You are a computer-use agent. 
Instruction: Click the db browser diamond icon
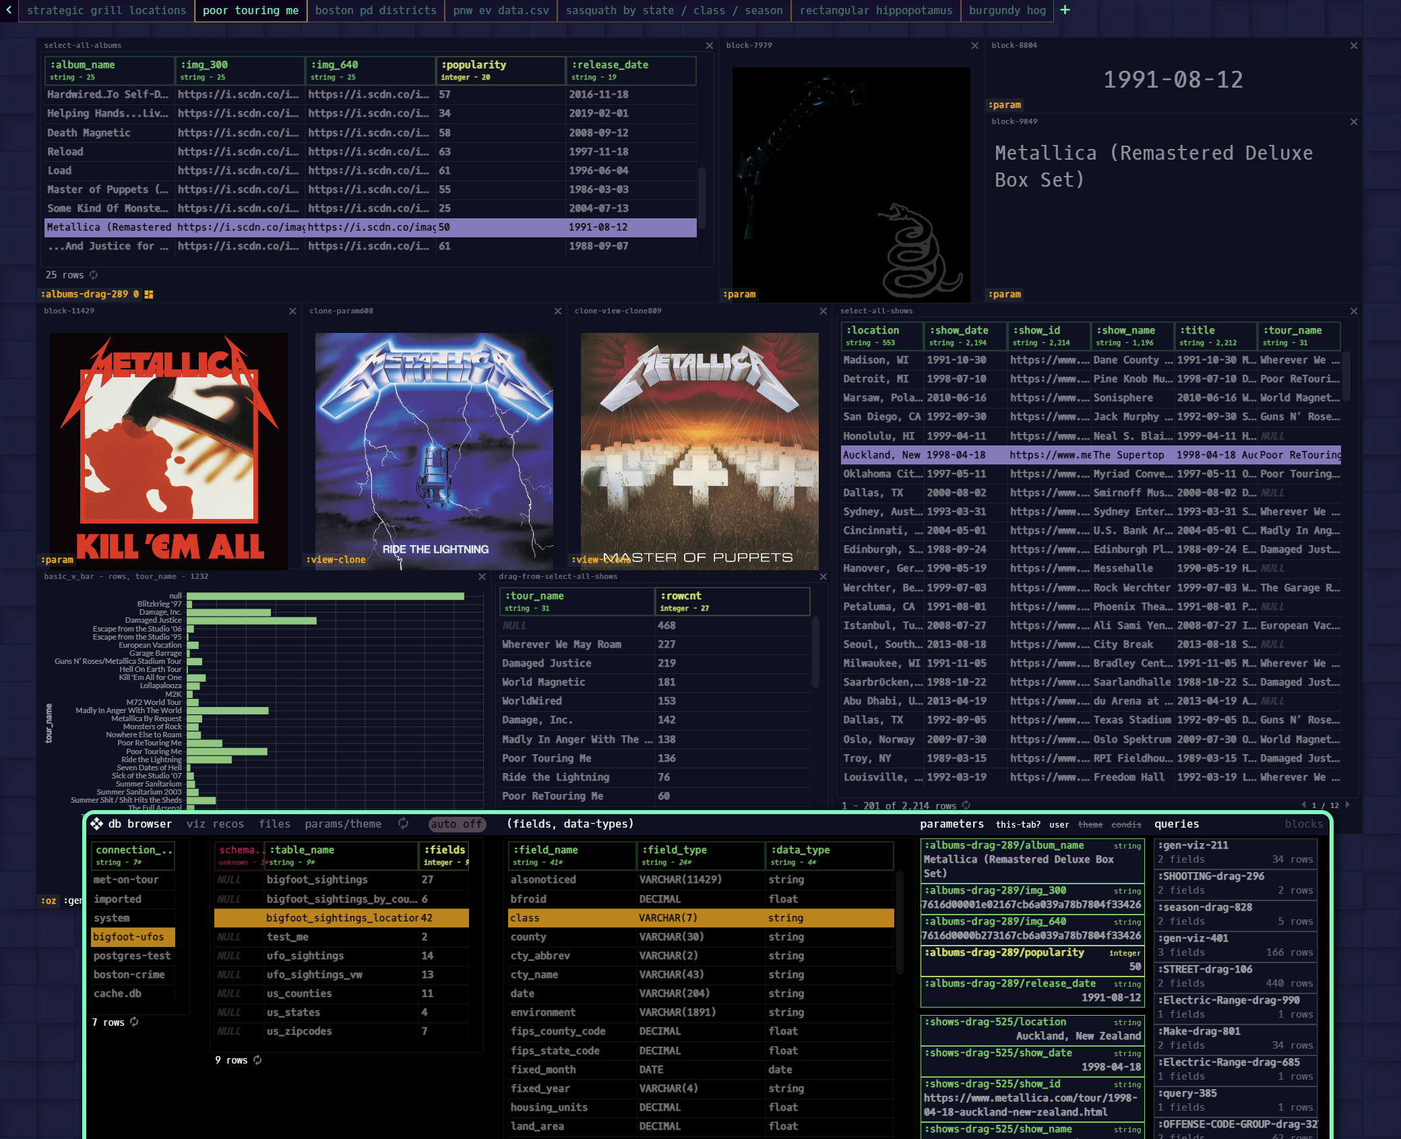[x=97, y=824]
